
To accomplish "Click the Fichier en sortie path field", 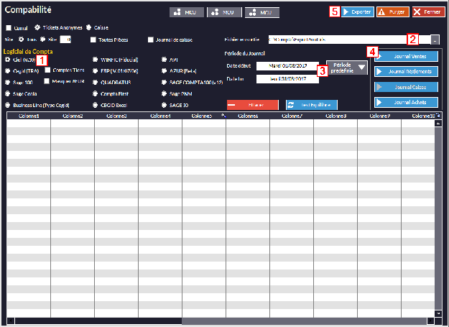I will (x=338, y=40).
